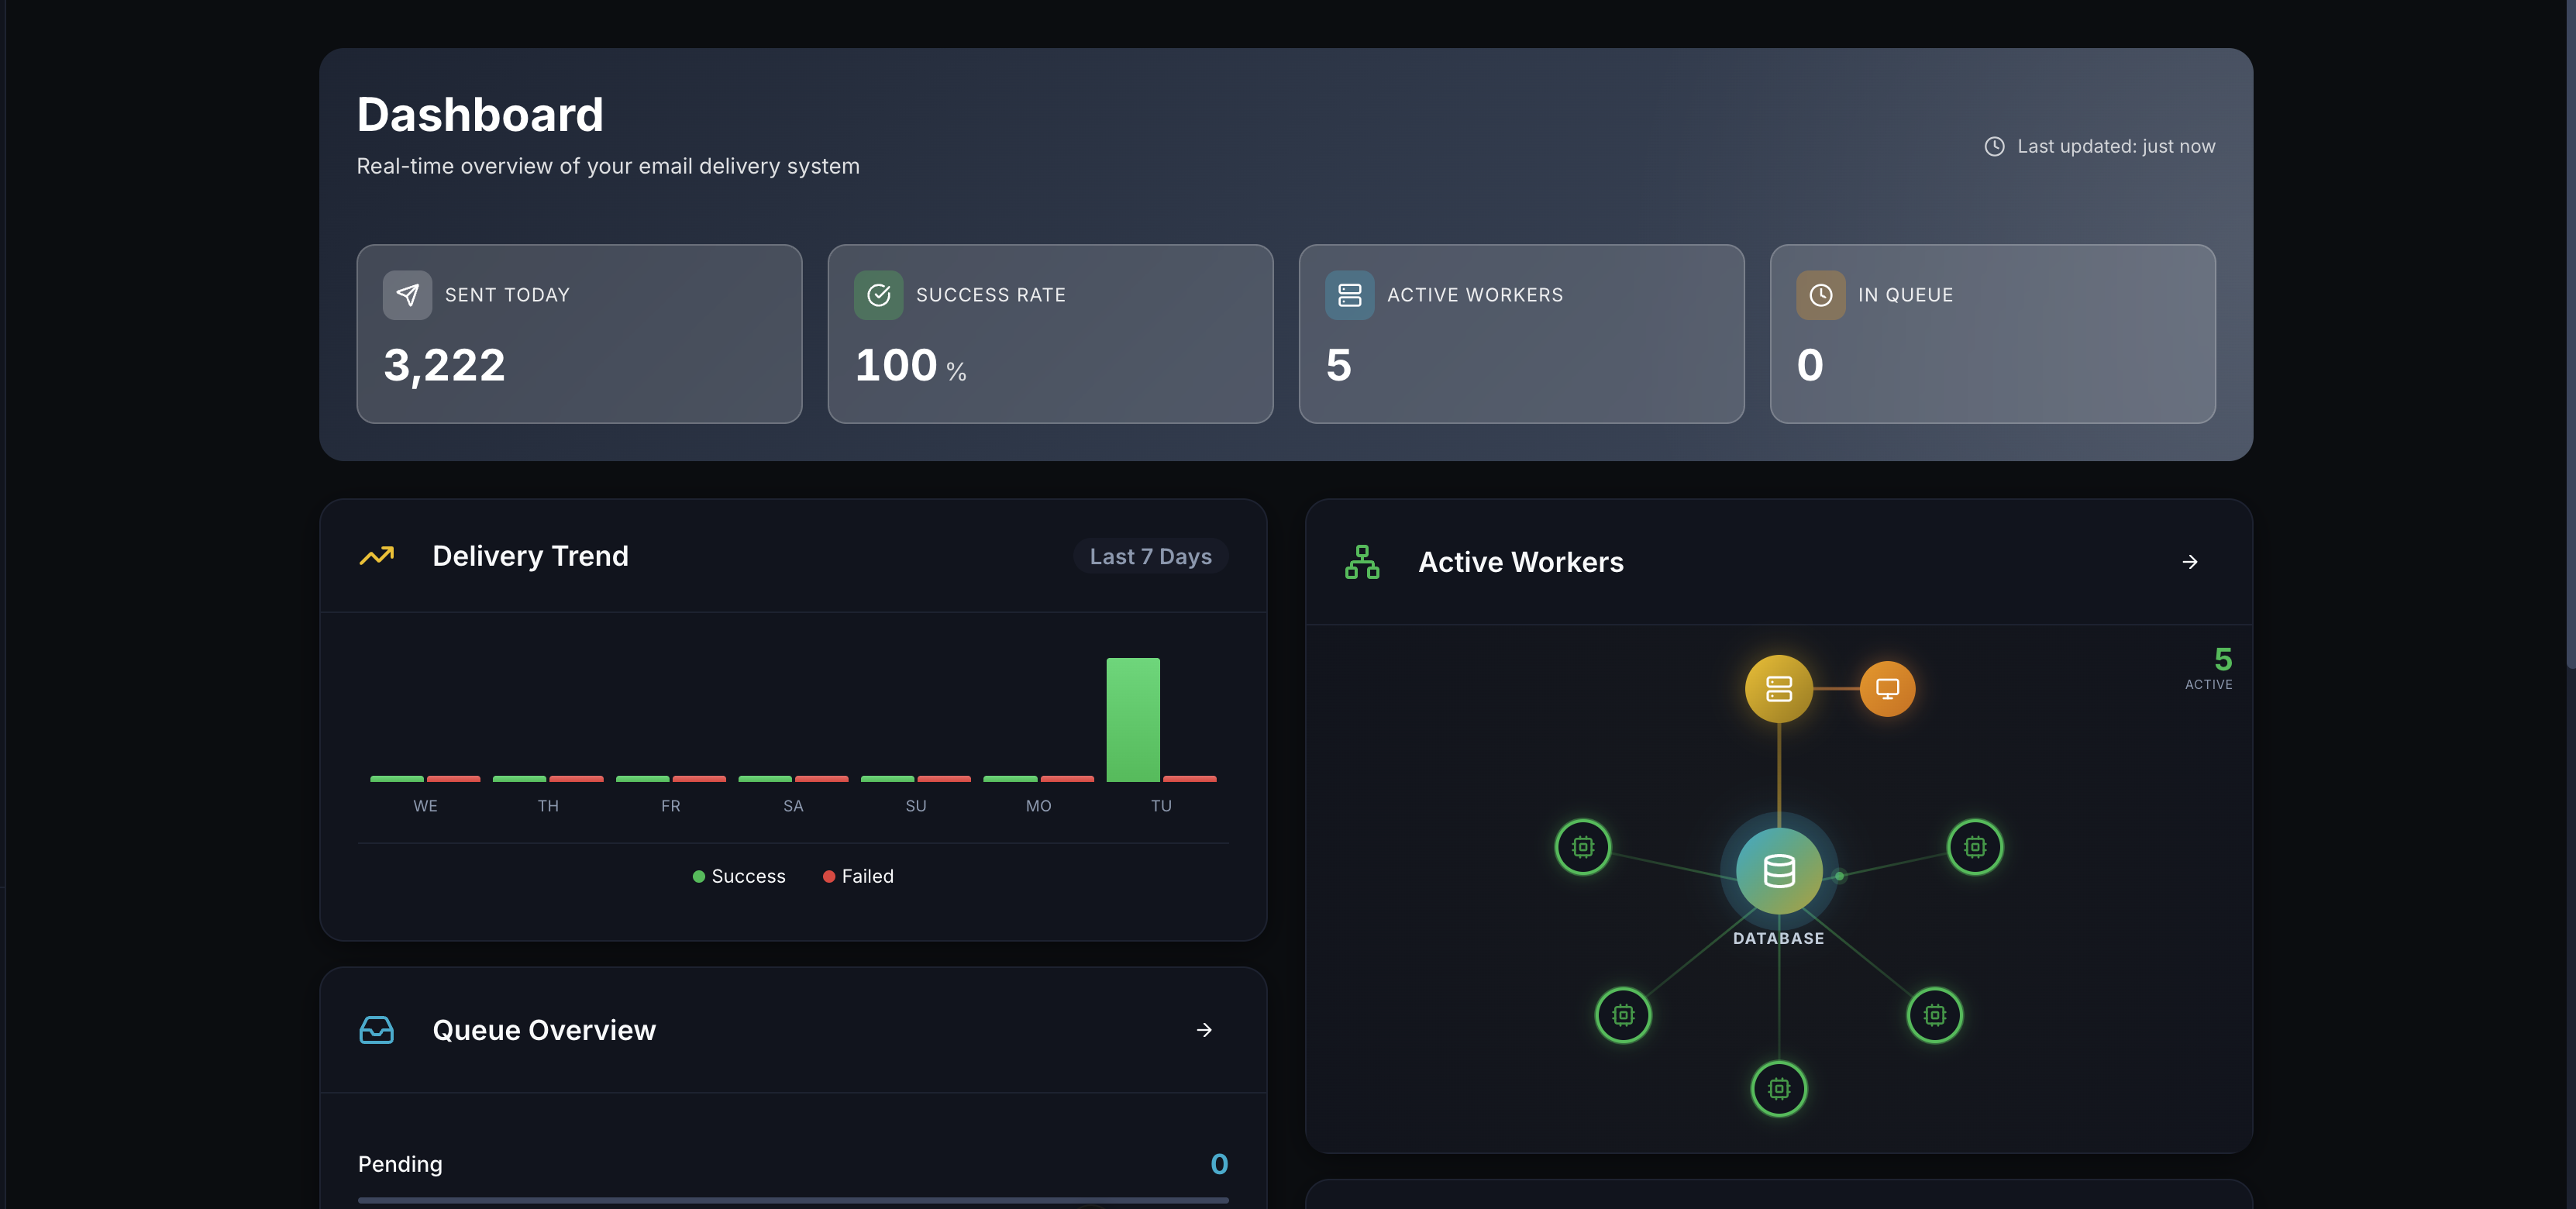Image resolution: width=2576 pixels, height=1209 pixels.
Task: Click the orange monitor node
Action: click(x=1886, y=689)
